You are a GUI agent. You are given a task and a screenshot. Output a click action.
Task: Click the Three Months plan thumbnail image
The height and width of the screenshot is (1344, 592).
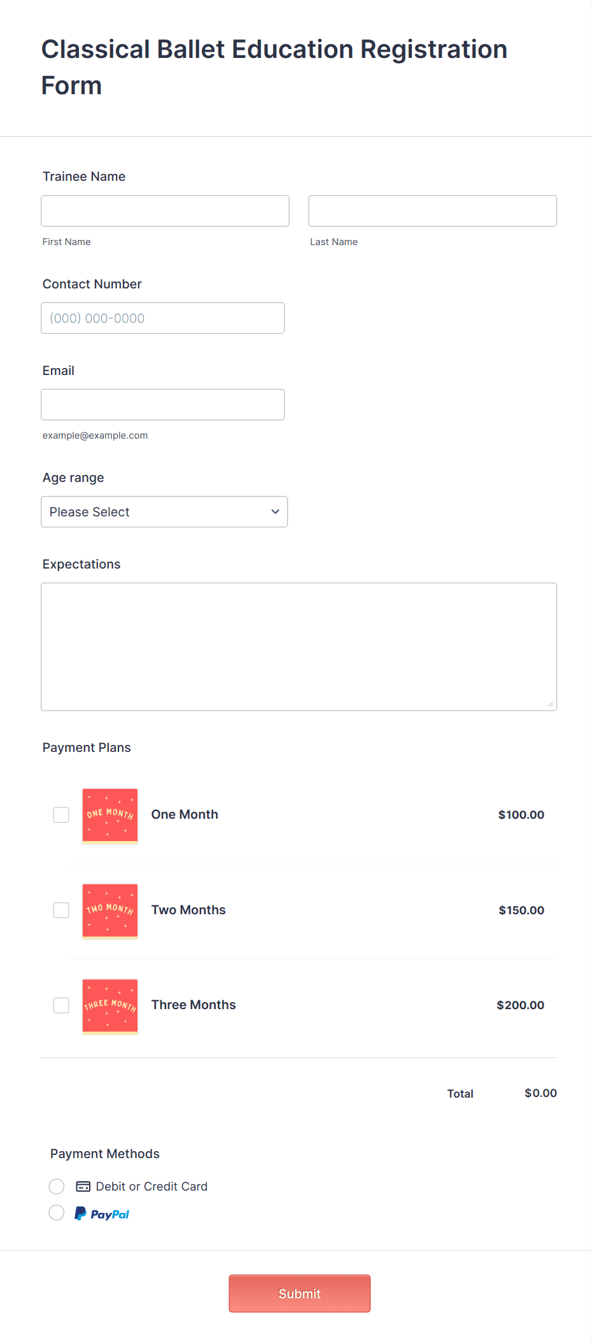coord(109,1006)
